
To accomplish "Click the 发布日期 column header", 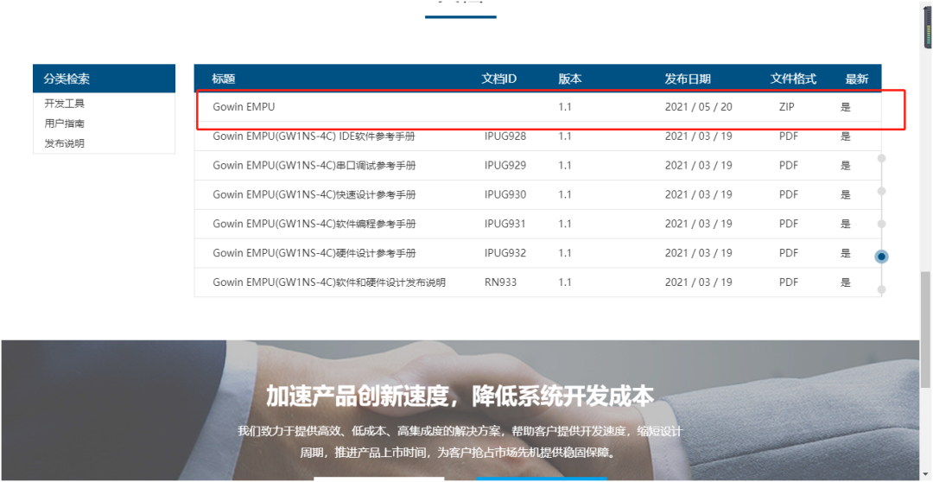I will pyautogui.click(x=688, y=79).
